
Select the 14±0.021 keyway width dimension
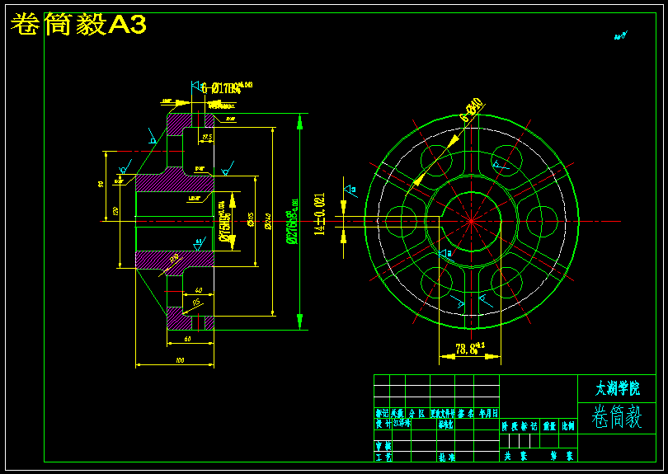319,214
